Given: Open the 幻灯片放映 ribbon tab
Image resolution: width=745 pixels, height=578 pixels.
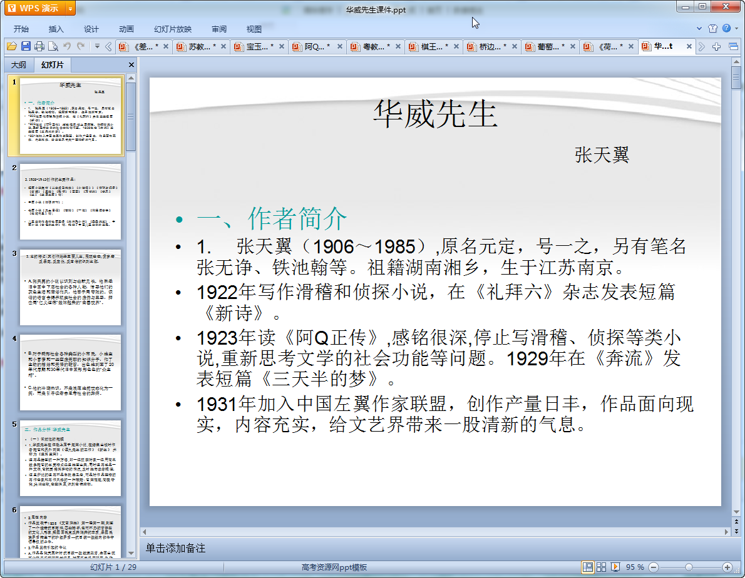Looking at the screenshot, I should pos(173,29).
